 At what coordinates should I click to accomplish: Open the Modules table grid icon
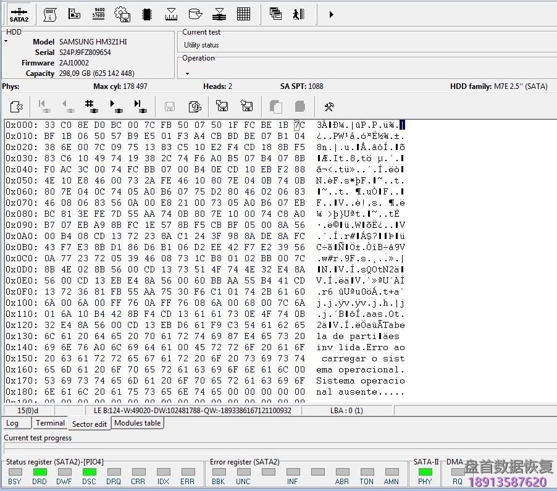[243, 14]
